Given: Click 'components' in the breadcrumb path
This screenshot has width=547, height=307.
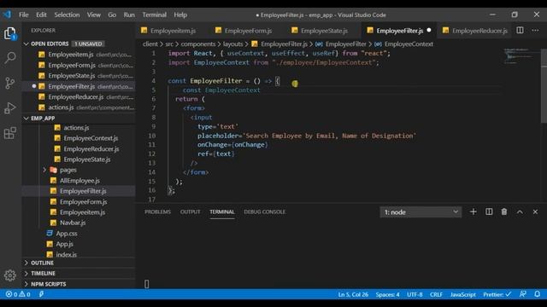Looking at the screenshot, I should click(x=197, y=43).
